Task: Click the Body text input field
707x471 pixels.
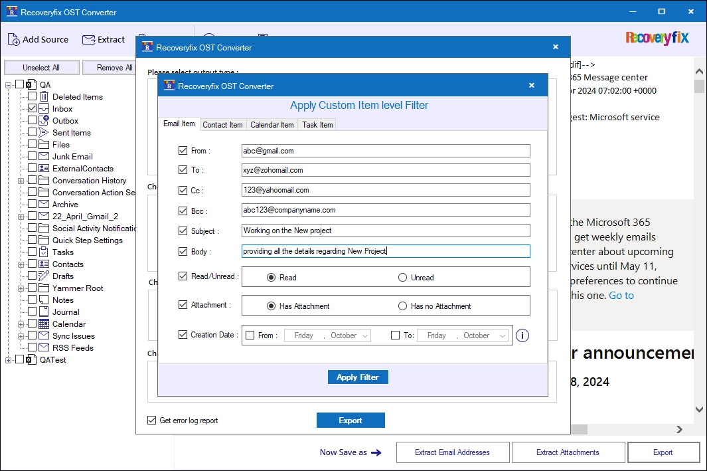Action: coord(386,251)
